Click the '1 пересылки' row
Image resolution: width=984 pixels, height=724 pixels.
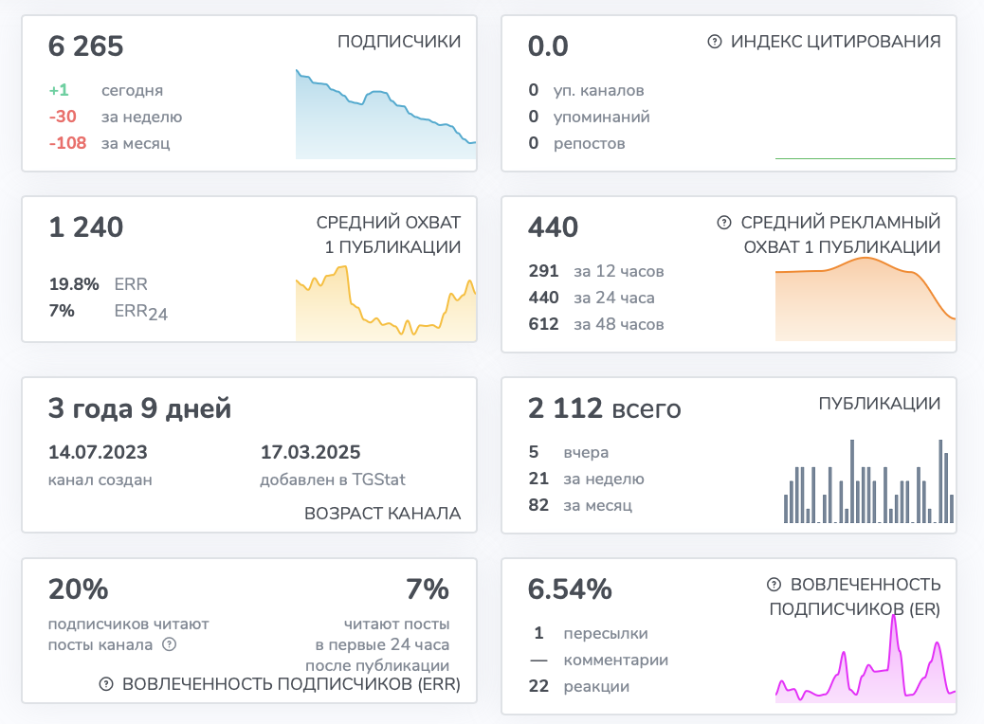(591, 633)
